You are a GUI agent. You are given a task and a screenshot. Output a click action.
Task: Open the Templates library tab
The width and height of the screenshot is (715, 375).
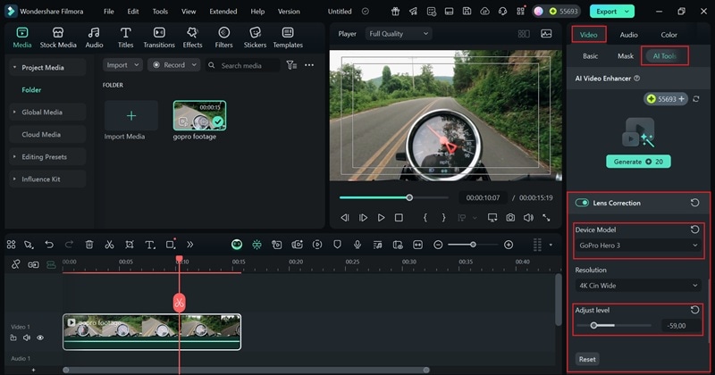click(288, 37)
